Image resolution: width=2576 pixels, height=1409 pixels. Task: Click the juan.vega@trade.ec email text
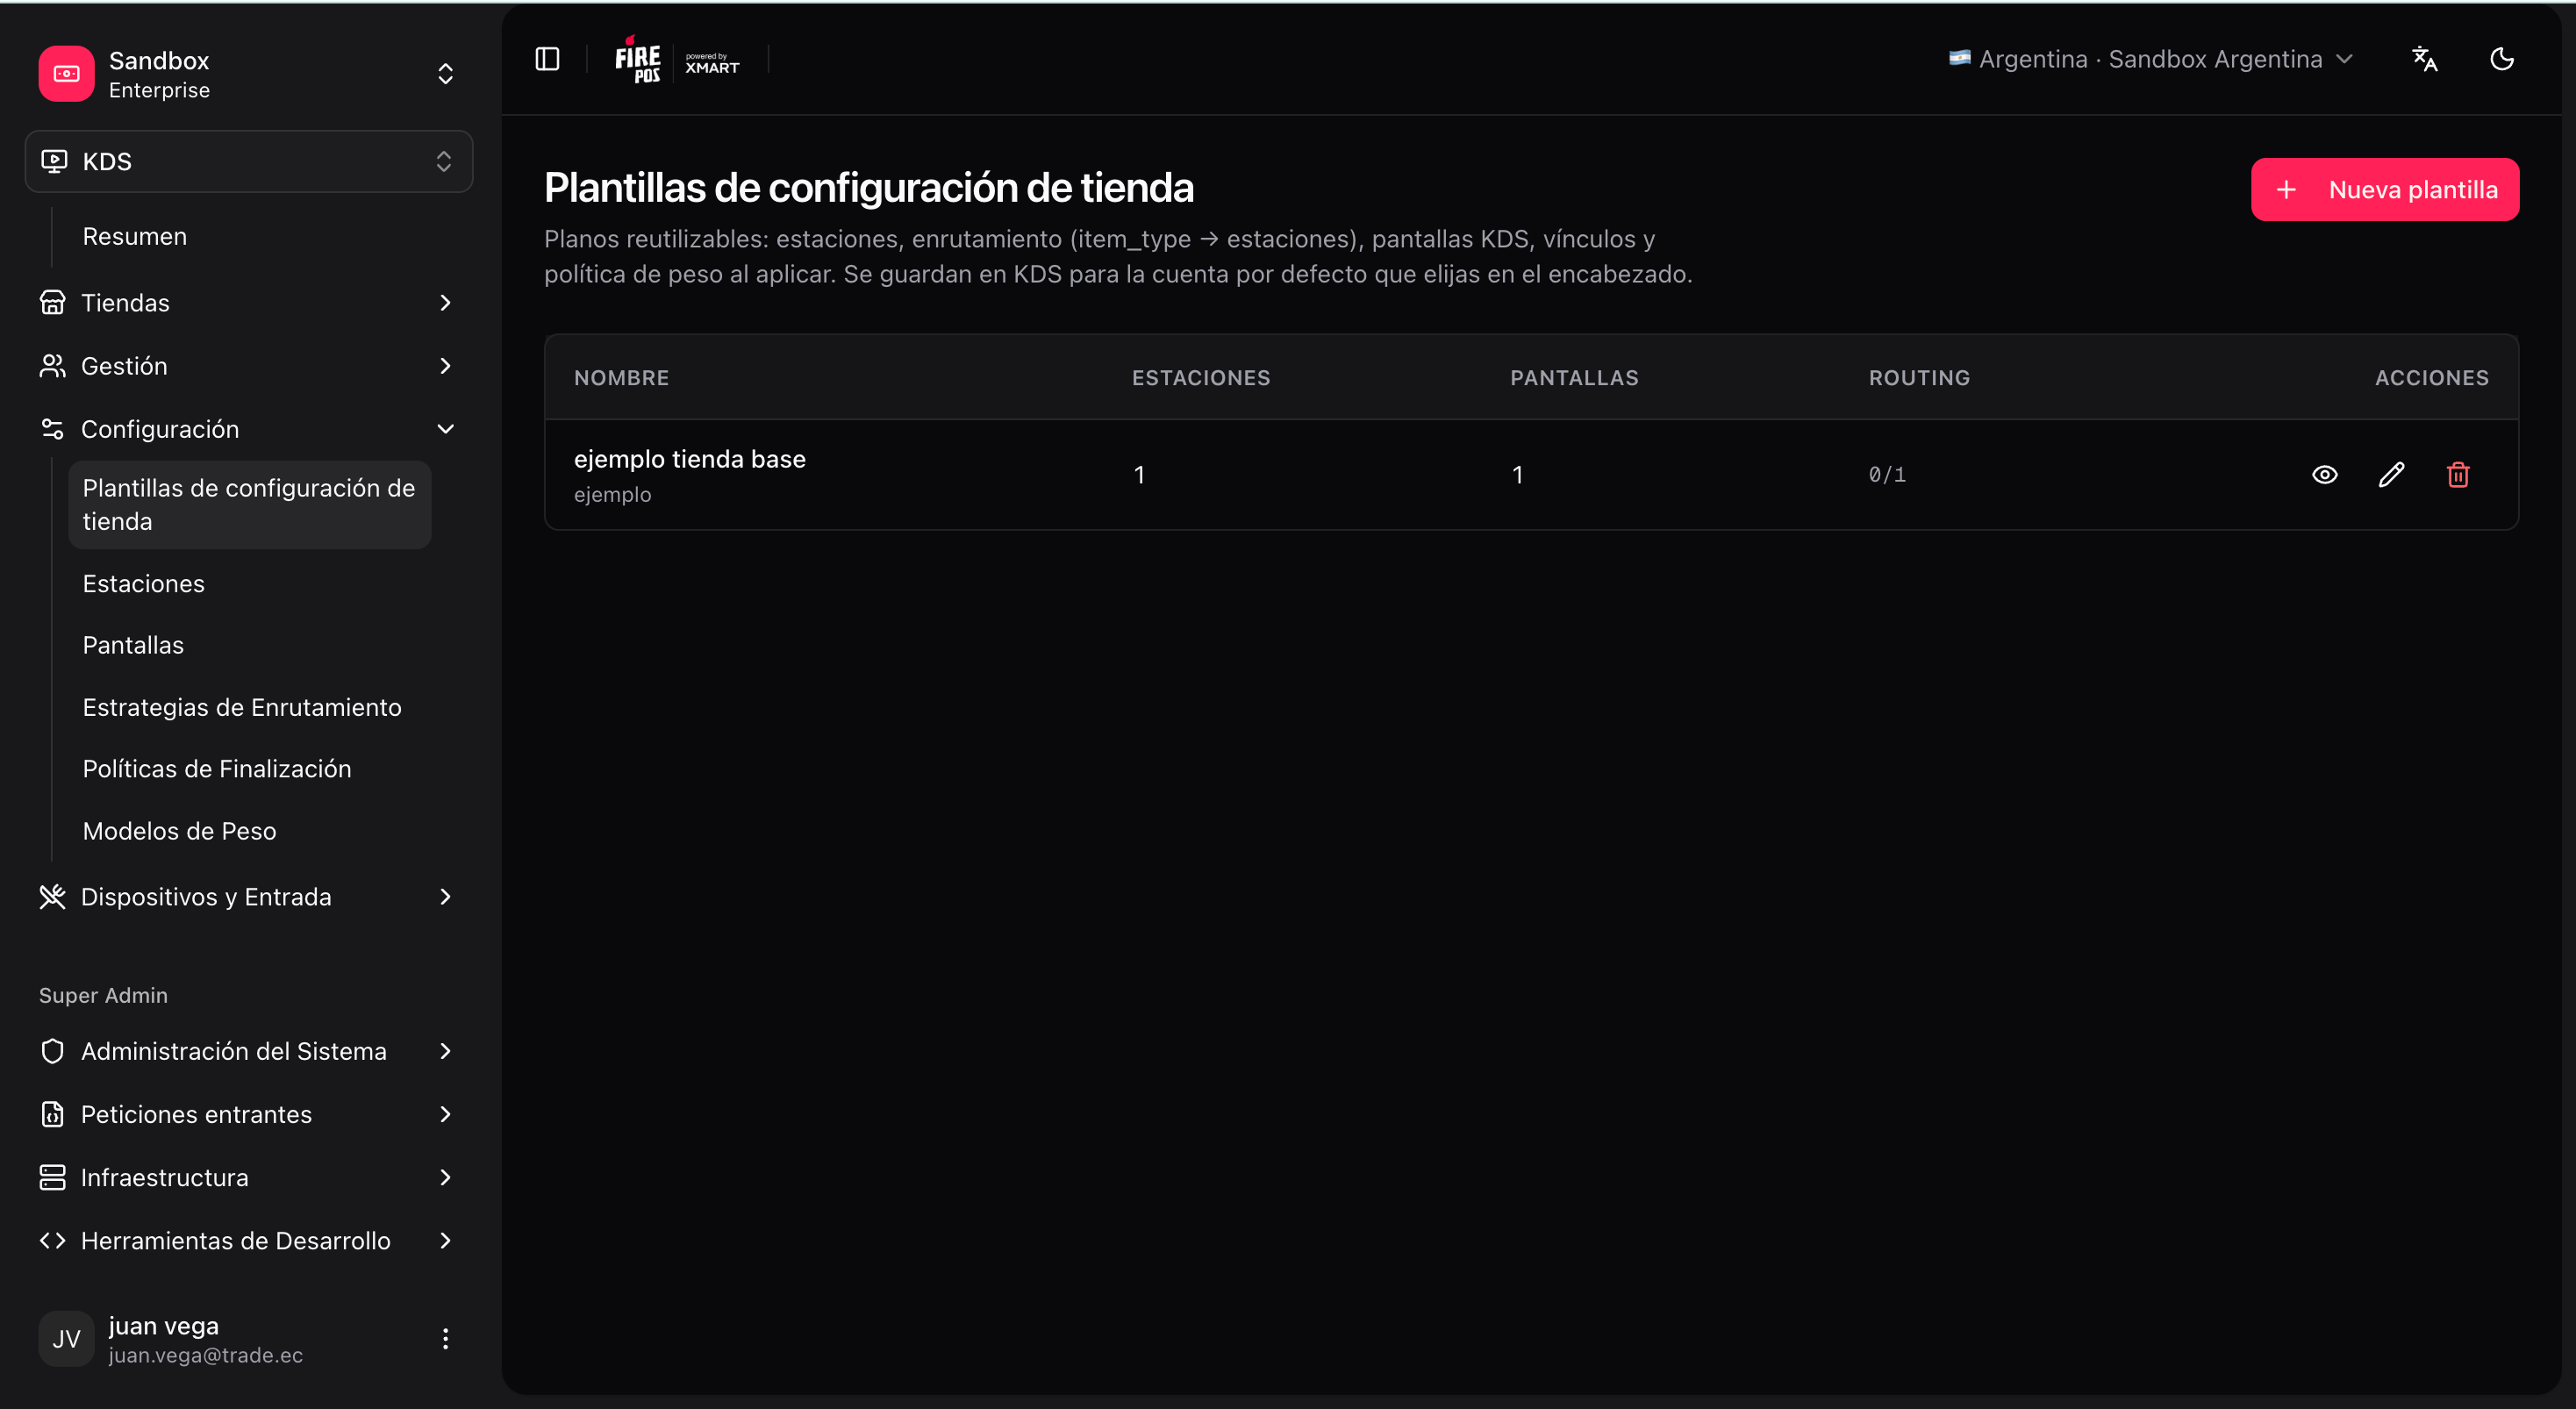[205, 1355]
